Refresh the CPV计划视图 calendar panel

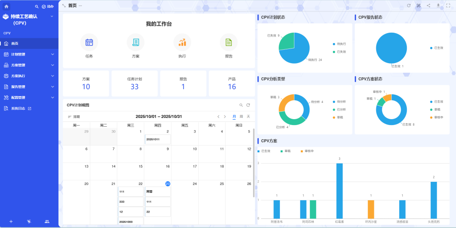click(x=248, y=105)
